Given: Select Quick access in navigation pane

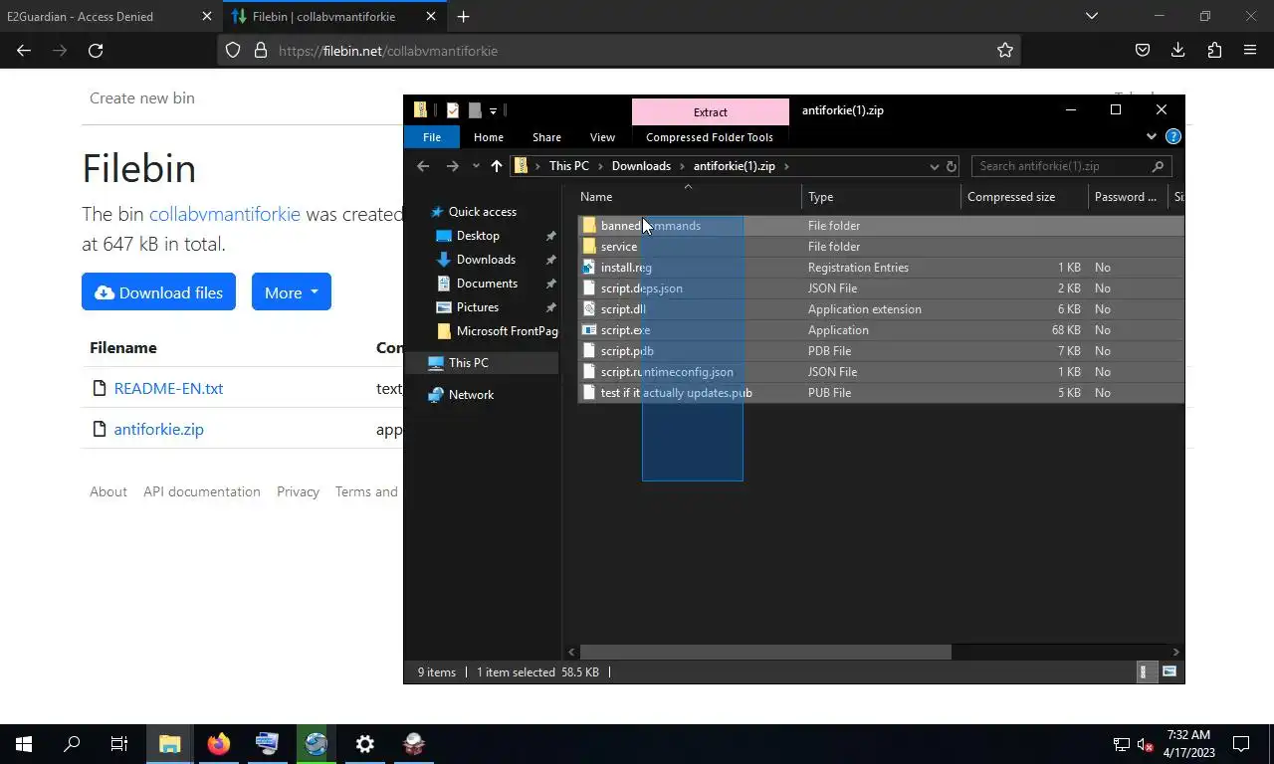Looking at the screenshot, I should [482, 212].
